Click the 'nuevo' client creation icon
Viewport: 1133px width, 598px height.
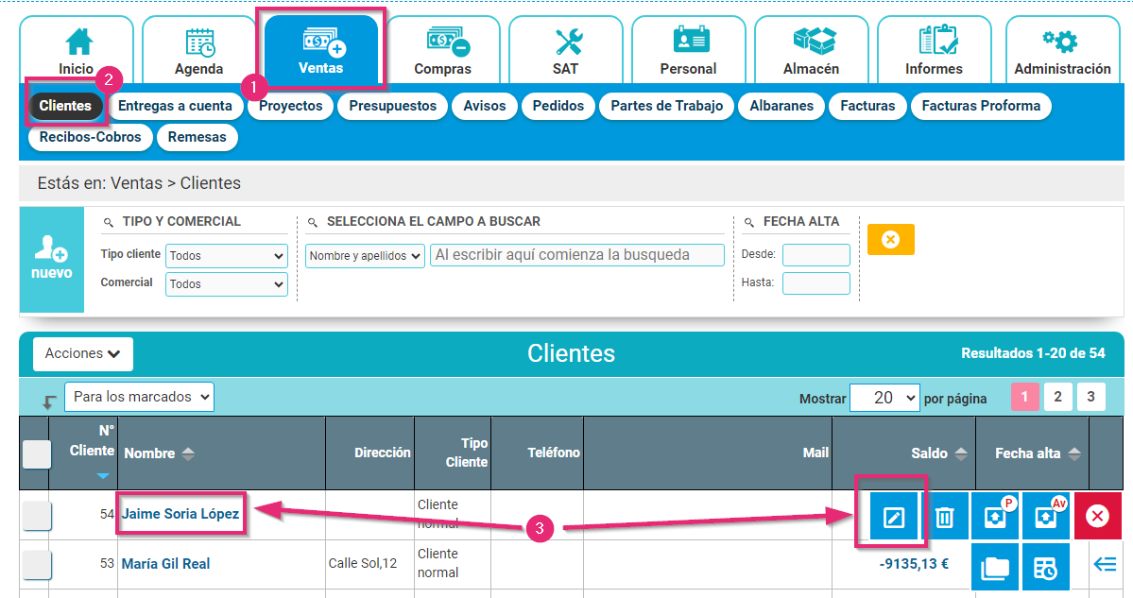pyautogui.click(x=52, y=260)
